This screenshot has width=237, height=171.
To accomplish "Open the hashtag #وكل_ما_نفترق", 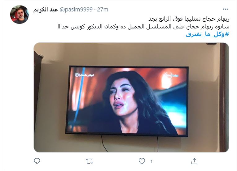I will coord(207,34).
